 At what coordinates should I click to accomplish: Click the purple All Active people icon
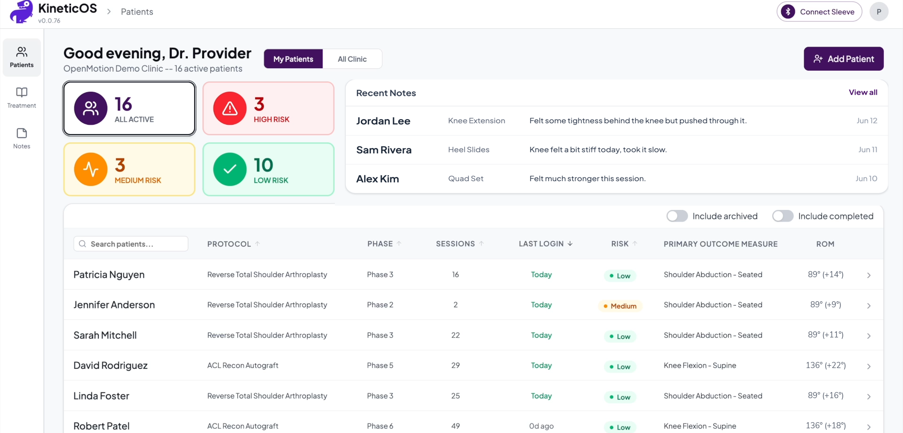pyautogui.click(x=91, y=108)
